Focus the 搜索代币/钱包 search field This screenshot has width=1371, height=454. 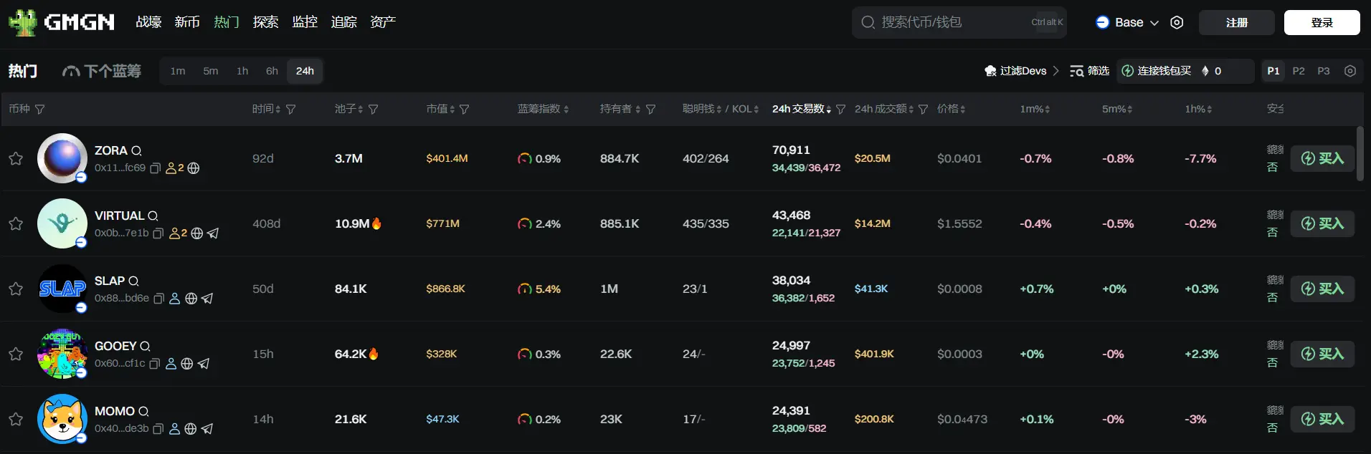click(947, 23)
